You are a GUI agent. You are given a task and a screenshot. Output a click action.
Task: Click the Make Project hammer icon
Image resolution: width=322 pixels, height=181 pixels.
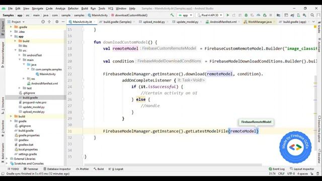tap(172, 15)
